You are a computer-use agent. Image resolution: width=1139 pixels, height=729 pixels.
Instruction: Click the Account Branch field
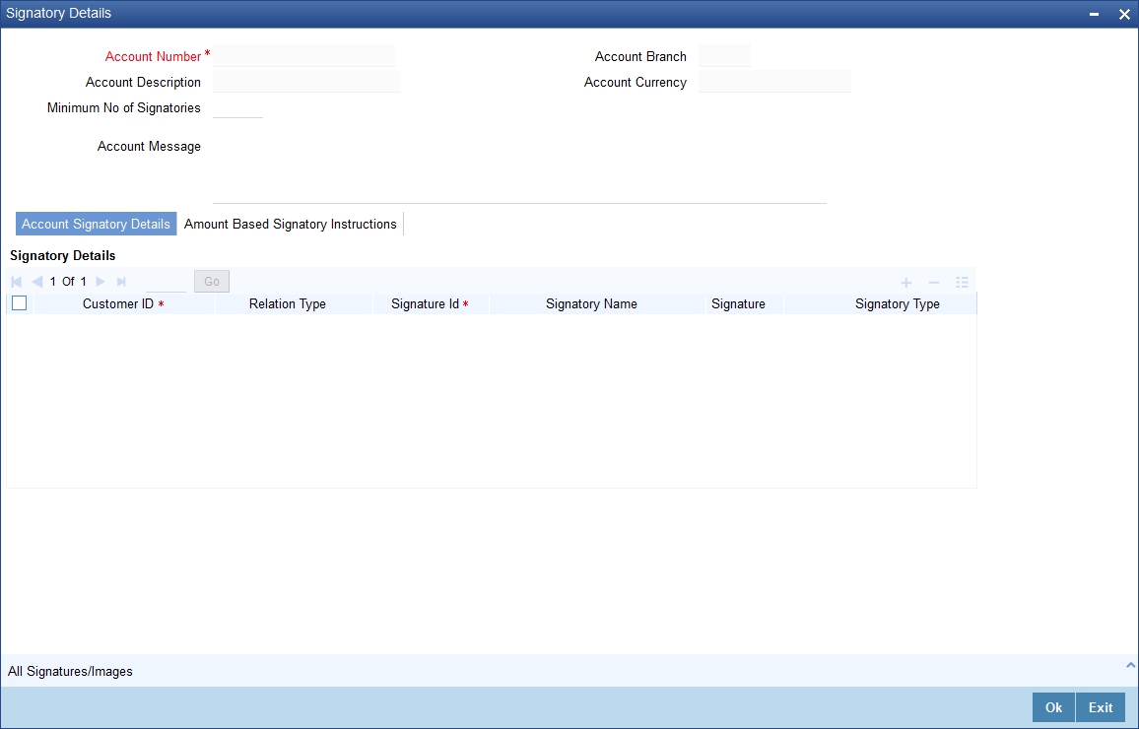click(724, 56)
